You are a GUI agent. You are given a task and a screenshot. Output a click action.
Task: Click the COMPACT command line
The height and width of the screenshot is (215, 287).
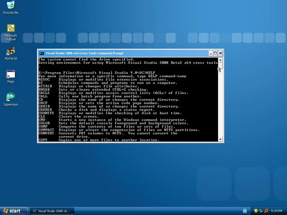[119, 130]
